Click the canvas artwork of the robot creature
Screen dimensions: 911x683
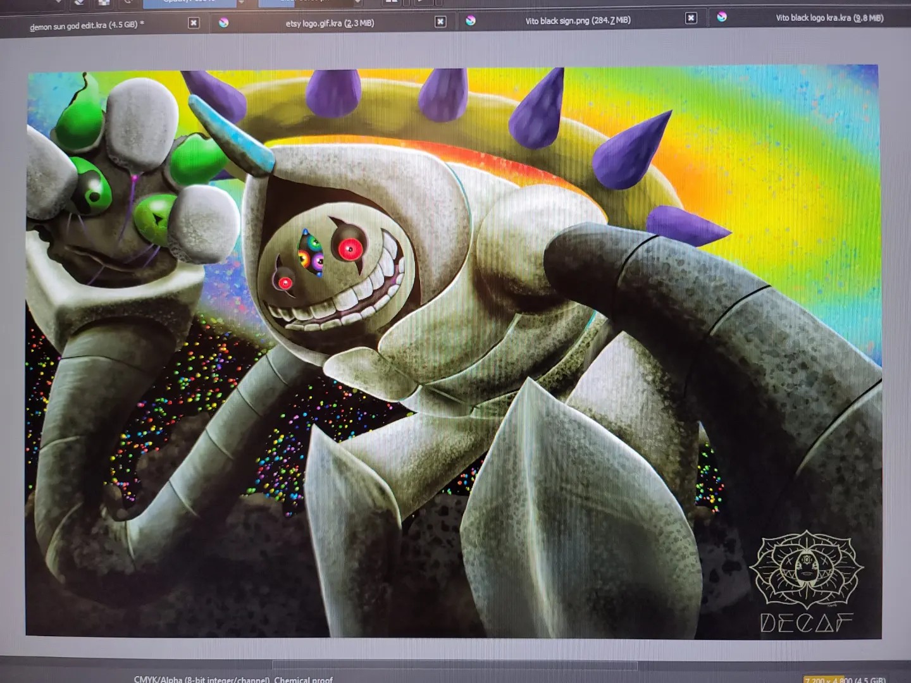453,352
